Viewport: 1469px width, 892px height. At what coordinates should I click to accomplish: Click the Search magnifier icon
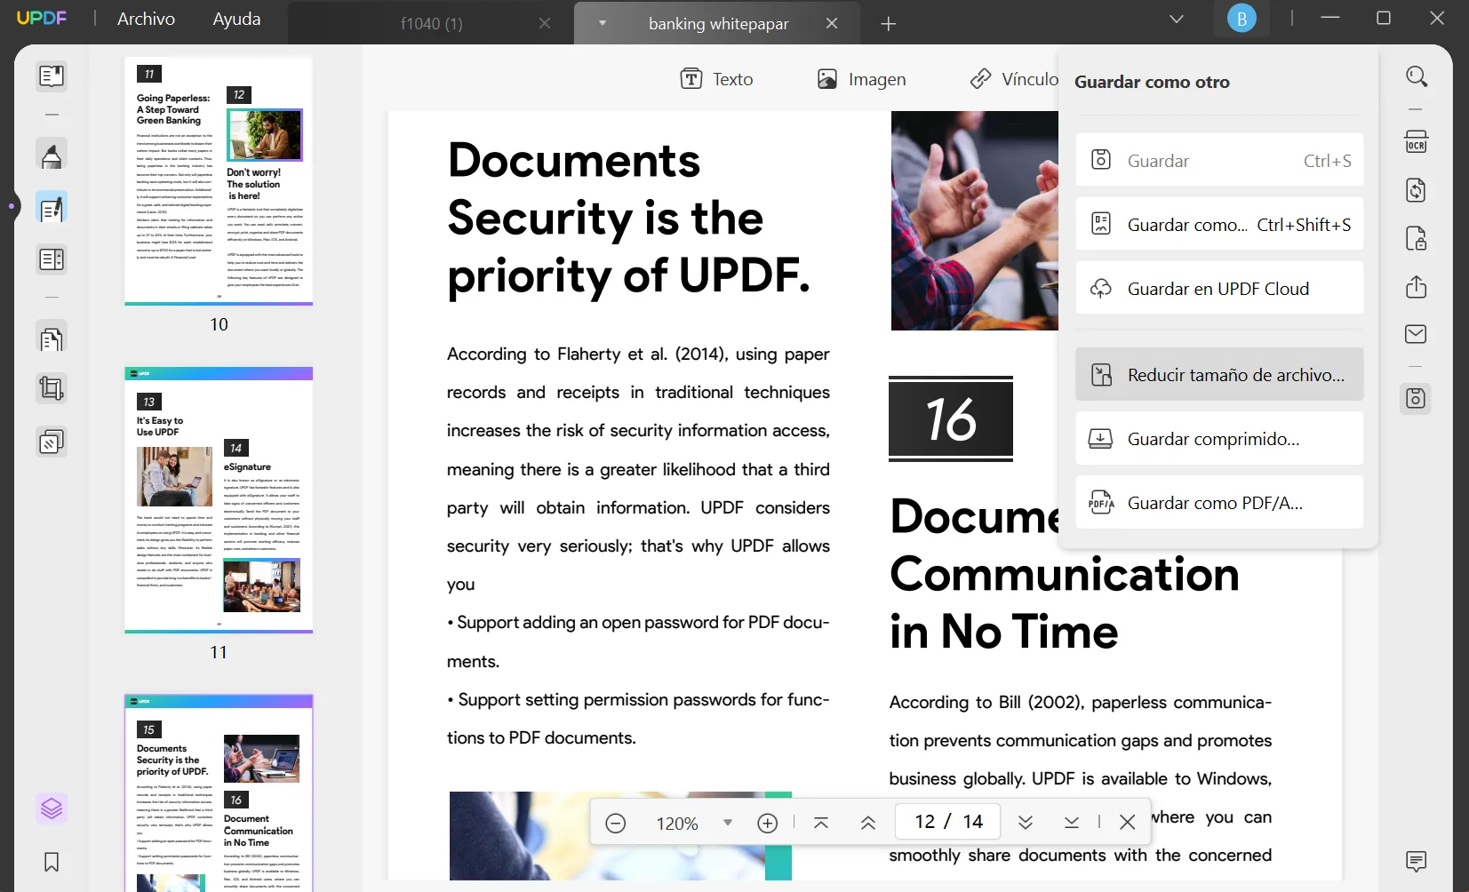(1417, 76)
